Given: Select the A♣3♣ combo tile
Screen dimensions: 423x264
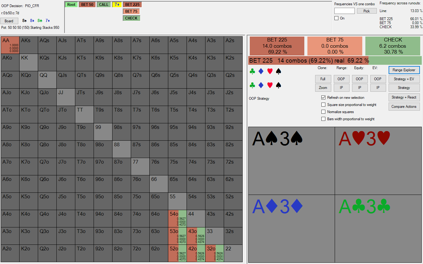Looking at the screenshot, I should tap(378, 229).
